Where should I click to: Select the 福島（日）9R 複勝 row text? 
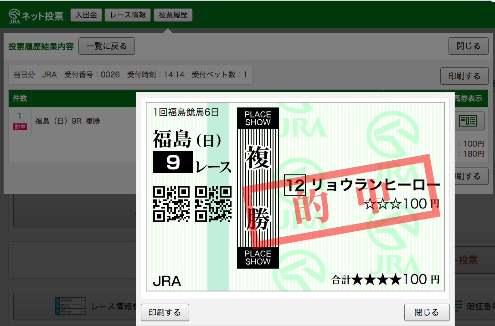(x=67, y=121)
